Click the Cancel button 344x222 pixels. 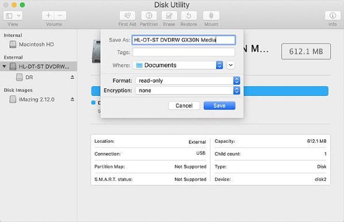(184, 106)
